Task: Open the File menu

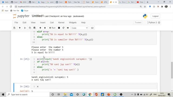Action: click(x=16, y=23)
